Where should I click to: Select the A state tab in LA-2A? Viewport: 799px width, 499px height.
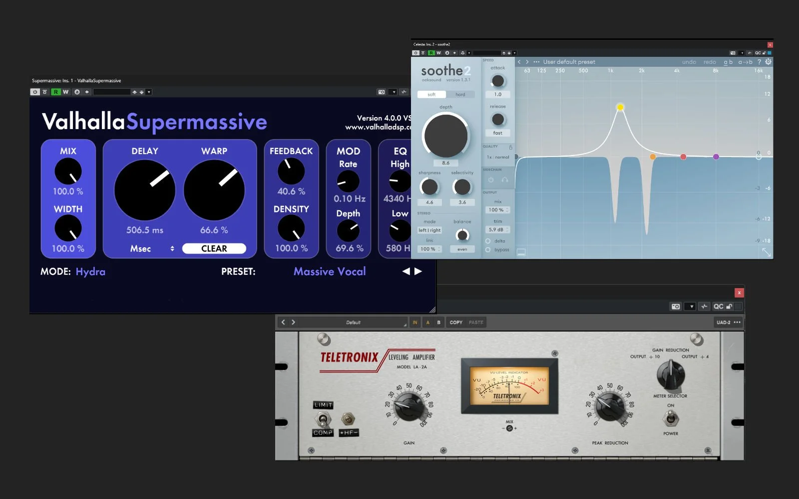(x=427, y=323)
